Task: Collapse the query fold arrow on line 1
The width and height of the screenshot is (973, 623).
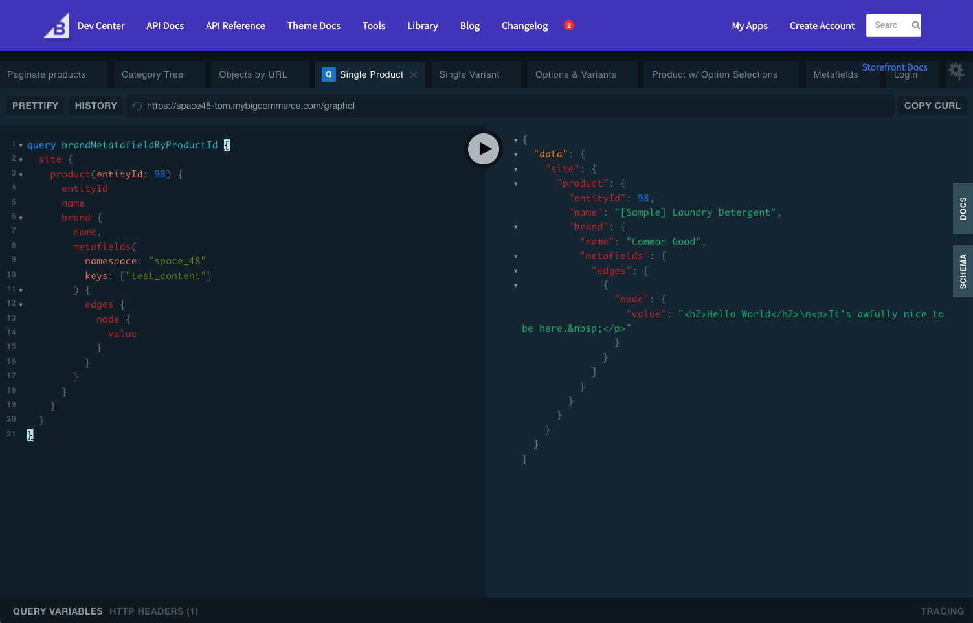Action: click(21, 146)
